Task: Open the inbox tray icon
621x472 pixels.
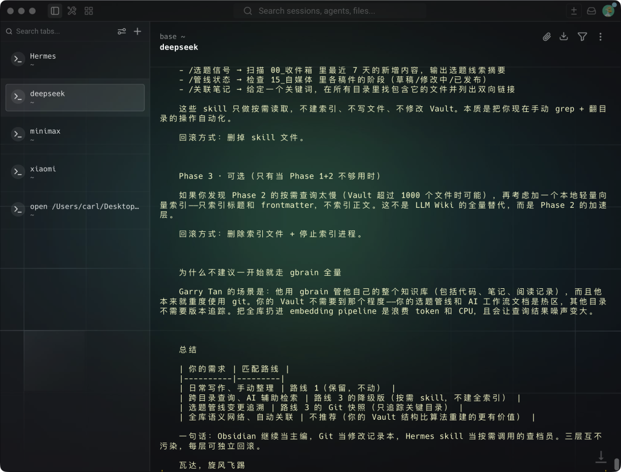Action: (591, 11)
